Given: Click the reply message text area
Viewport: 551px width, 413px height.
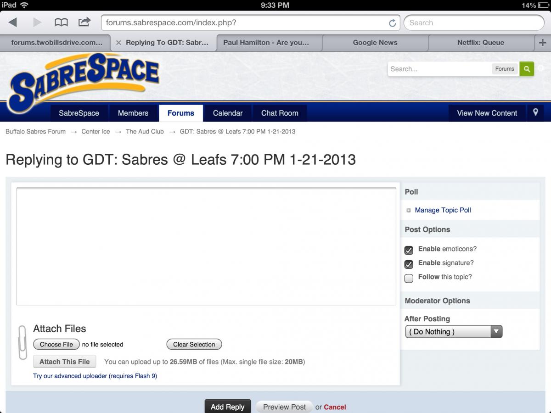Looking at the screenshot, I should (206, 246).
